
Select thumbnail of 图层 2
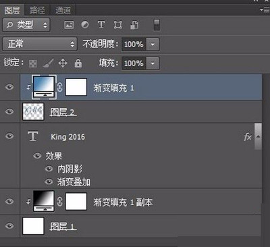(33, 111)
